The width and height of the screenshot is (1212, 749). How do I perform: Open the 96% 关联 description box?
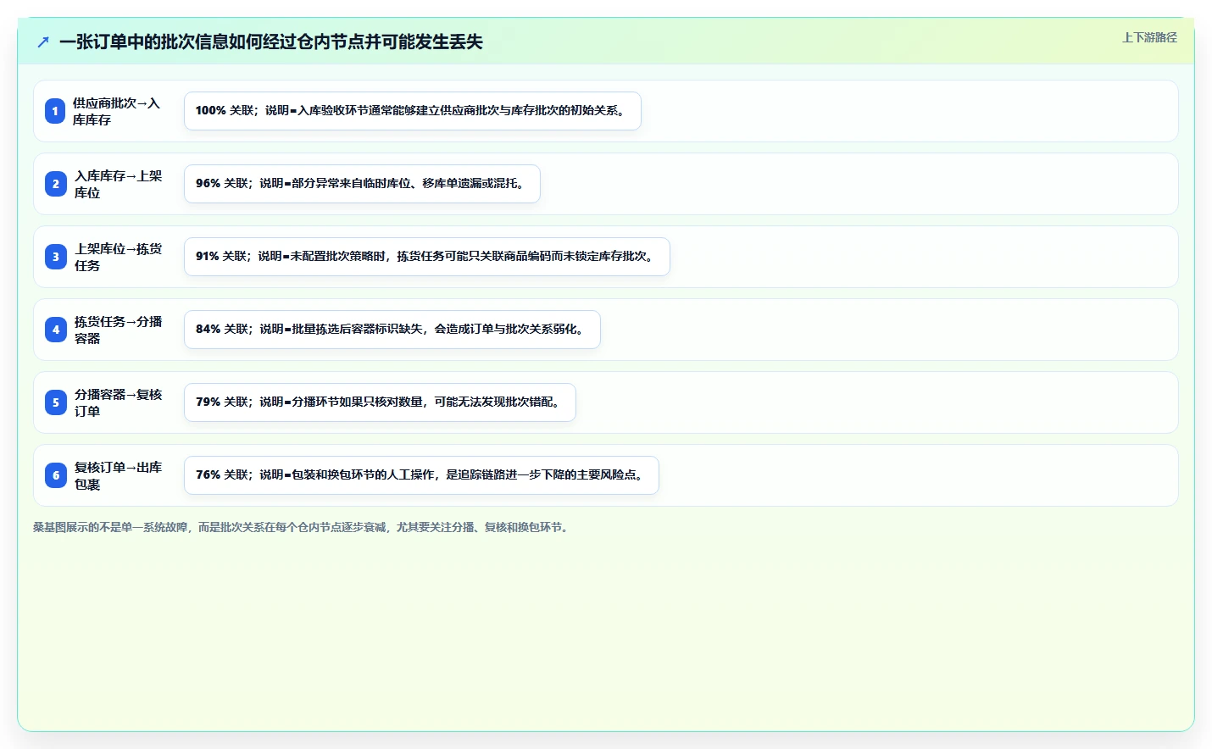(362, 184)
